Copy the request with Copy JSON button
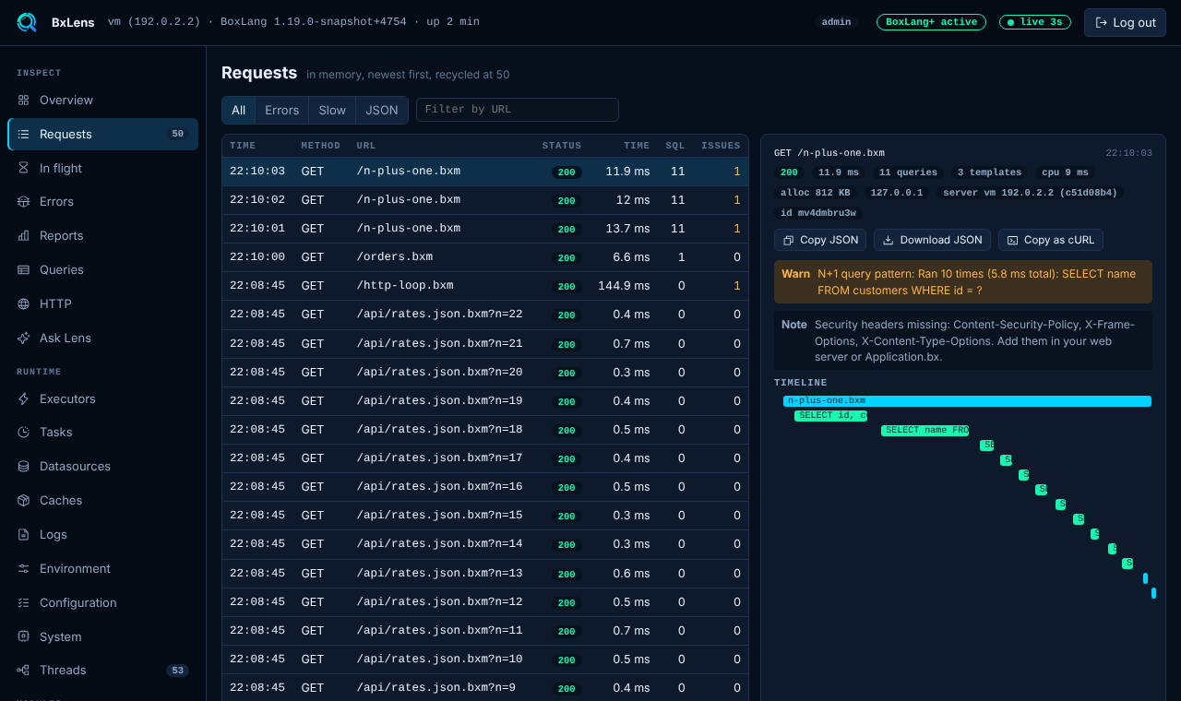 pyautogui.click(x=820, y=240)
